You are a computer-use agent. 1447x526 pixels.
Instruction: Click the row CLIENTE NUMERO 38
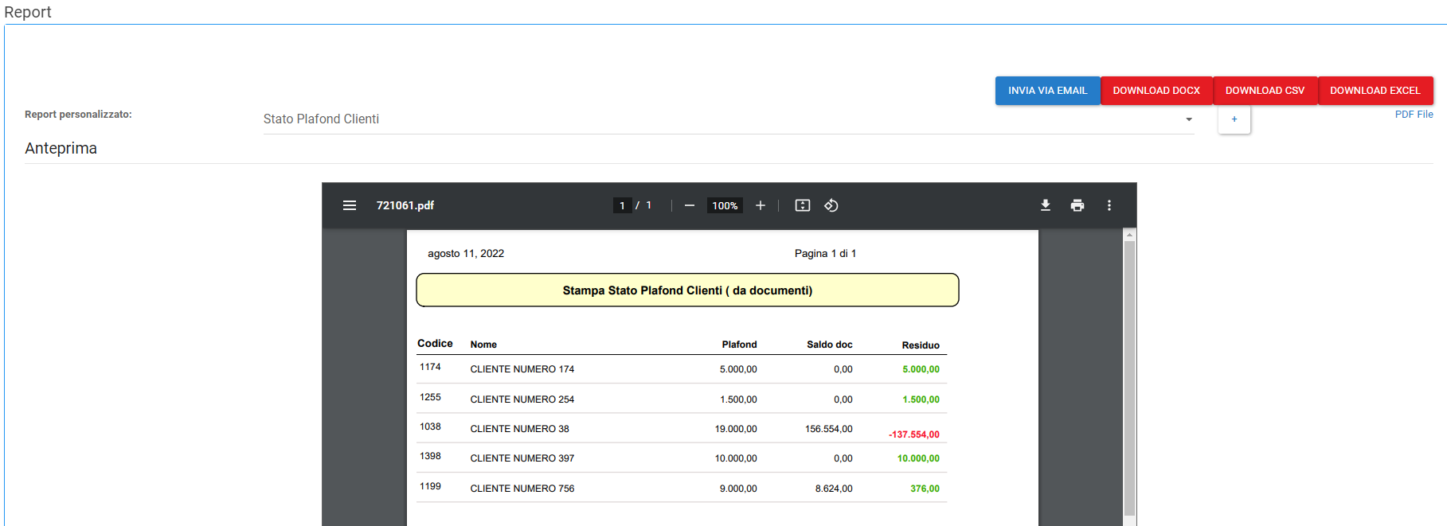coord(682,428)
